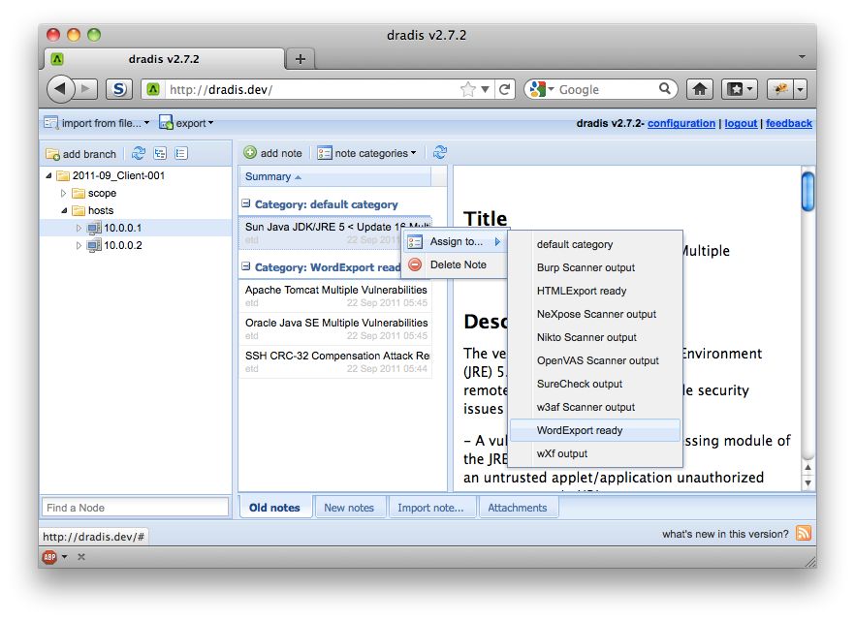The width and height of the screenshot is (855, 621).
Task: Expand the 10.0.0.2 host node
Action: pos(78,245)
